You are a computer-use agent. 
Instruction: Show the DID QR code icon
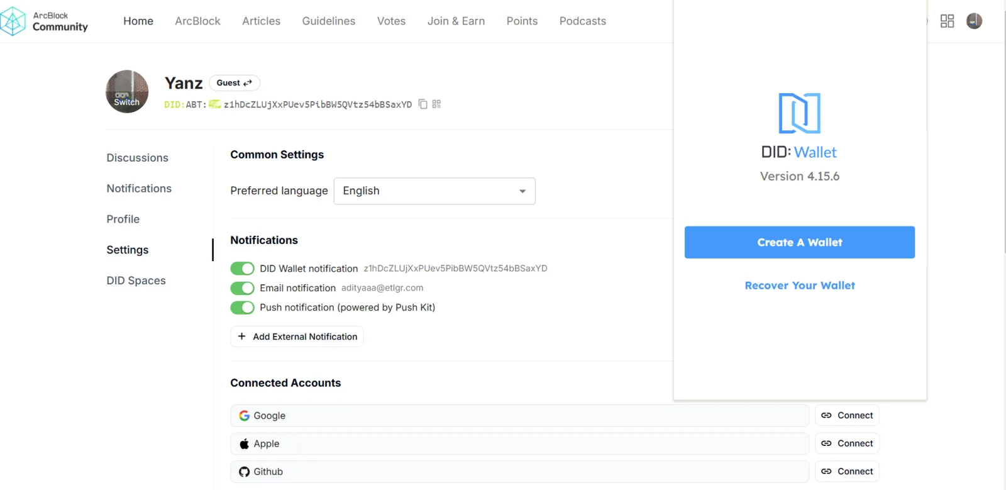436,104
